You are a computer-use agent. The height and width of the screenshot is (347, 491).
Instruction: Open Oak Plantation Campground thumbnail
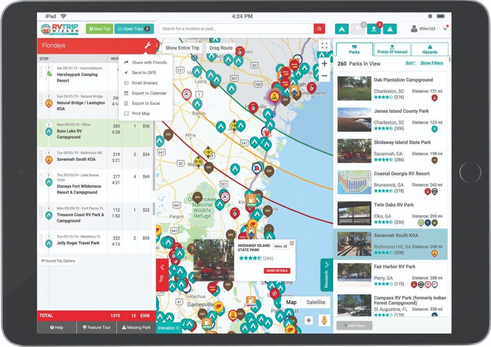[x=354, y=88]
